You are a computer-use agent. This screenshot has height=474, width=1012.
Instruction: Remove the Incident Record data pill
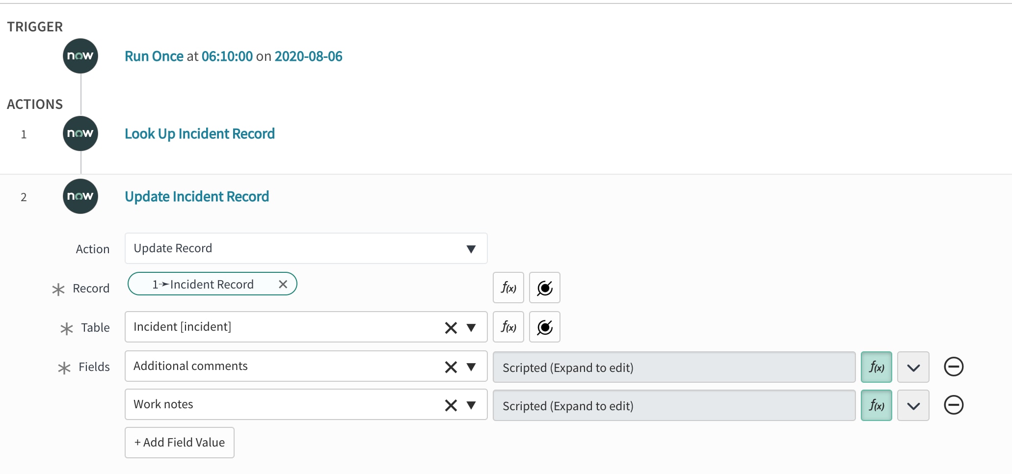click(x=283, y=284)
